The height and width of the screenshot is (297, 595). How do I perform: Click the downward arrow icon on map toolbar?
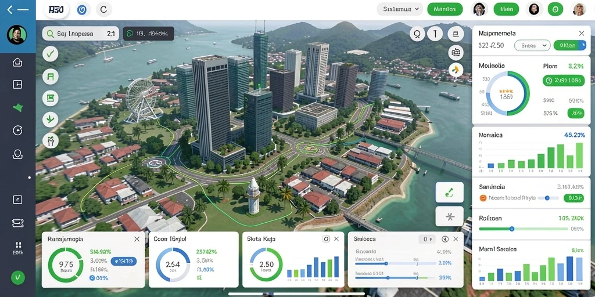51,119
